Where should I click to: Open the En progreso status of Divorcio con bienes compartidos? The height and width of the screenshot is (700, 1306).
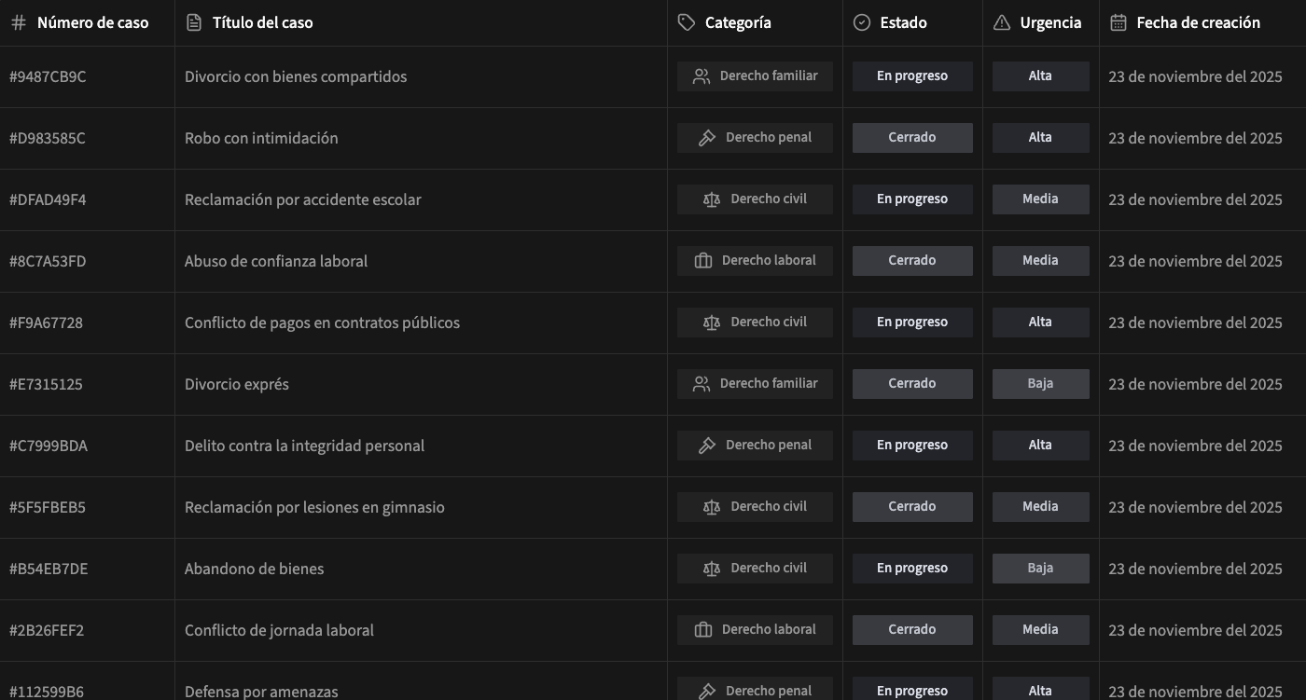(911, 76)
